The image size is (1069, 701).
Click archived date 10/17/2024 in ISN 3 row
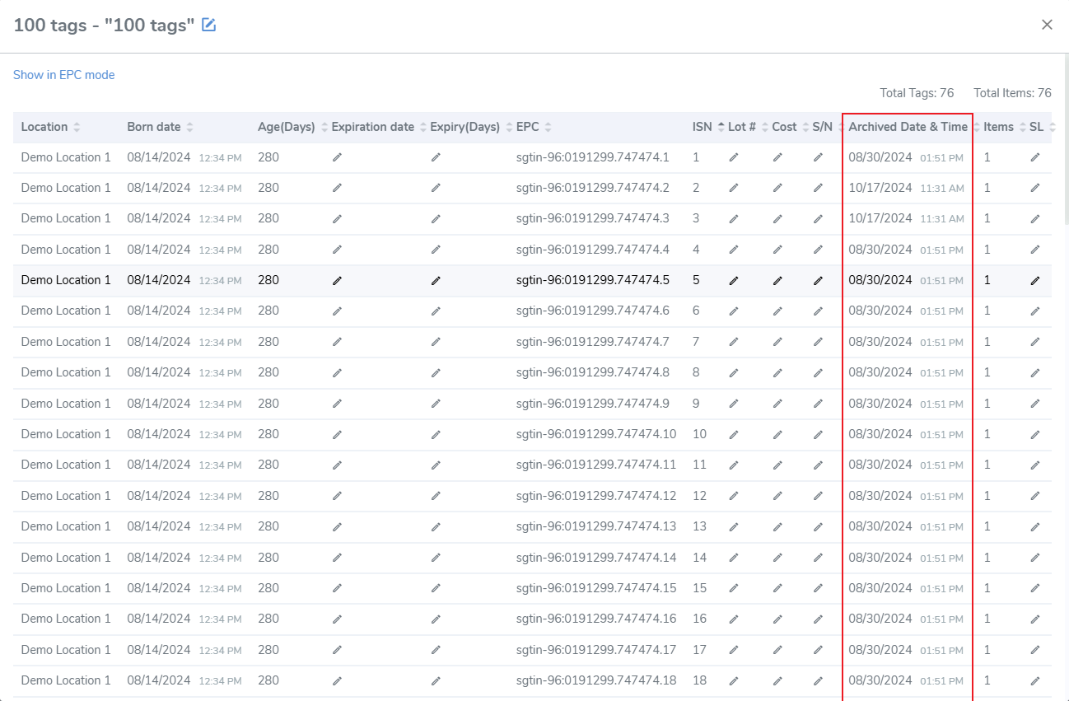[880, 218]
